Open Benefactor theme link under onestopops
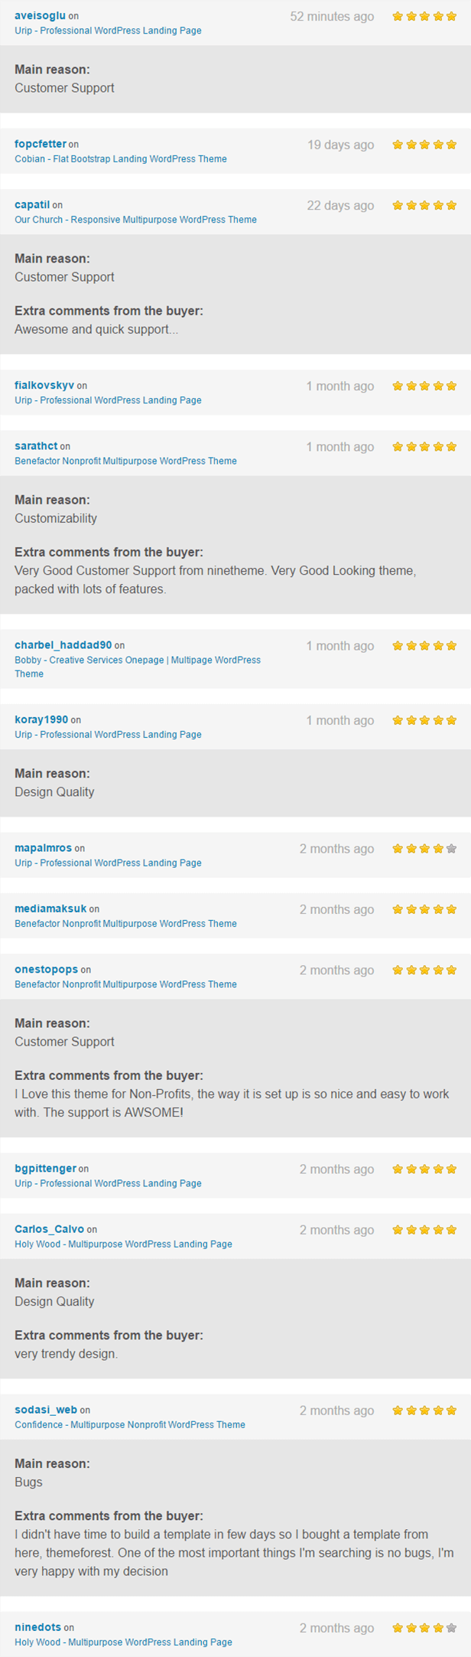471x1657 pixels. pyautogui.click(x=125, y=984)
